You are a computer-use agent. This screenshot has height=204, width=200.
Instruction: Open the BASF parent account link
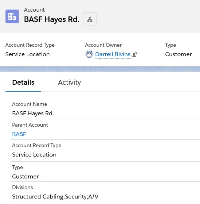(x=19, y=134)
